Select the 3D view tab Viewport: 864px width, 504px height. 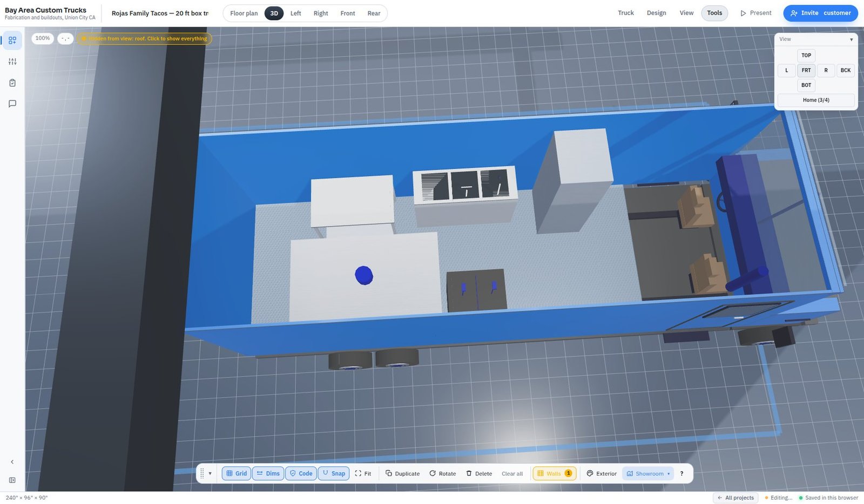coord(274,13)
